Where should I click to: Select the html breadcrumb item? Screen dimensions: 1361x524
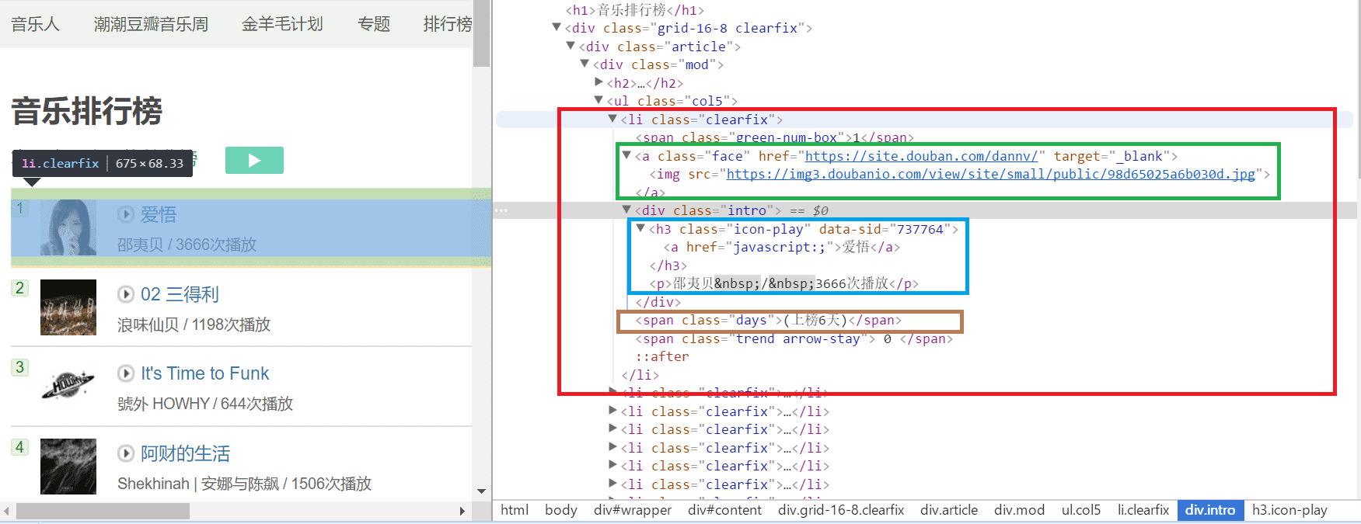pos(515,510)
